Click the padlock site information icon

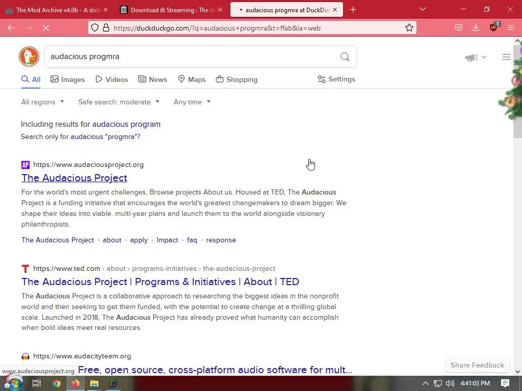tap(106, 27)
